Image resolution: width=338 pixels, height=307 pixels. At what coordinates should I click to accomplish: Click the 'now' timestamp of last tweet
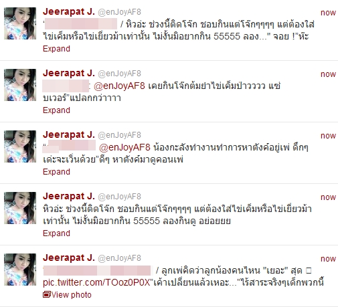click(328, 259)
